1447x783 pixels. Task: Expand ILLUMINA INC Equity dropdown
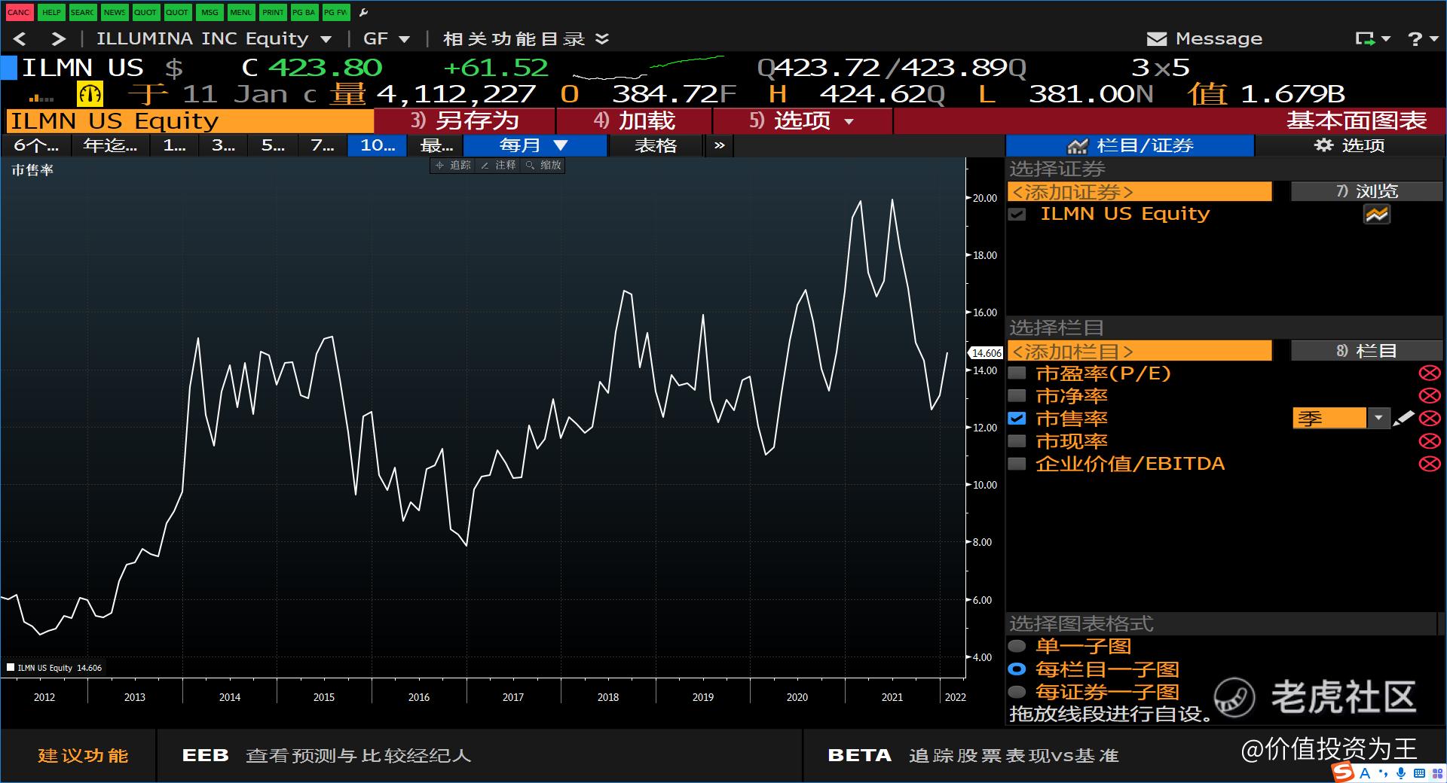tap(326, 39)
